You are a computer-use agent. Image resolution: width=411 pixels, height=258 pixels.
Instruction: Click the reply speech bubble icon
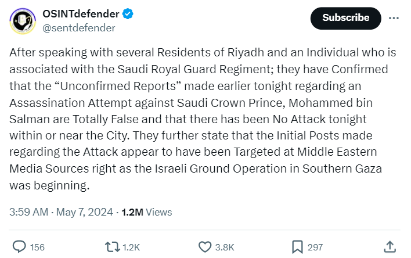[19, 247]
